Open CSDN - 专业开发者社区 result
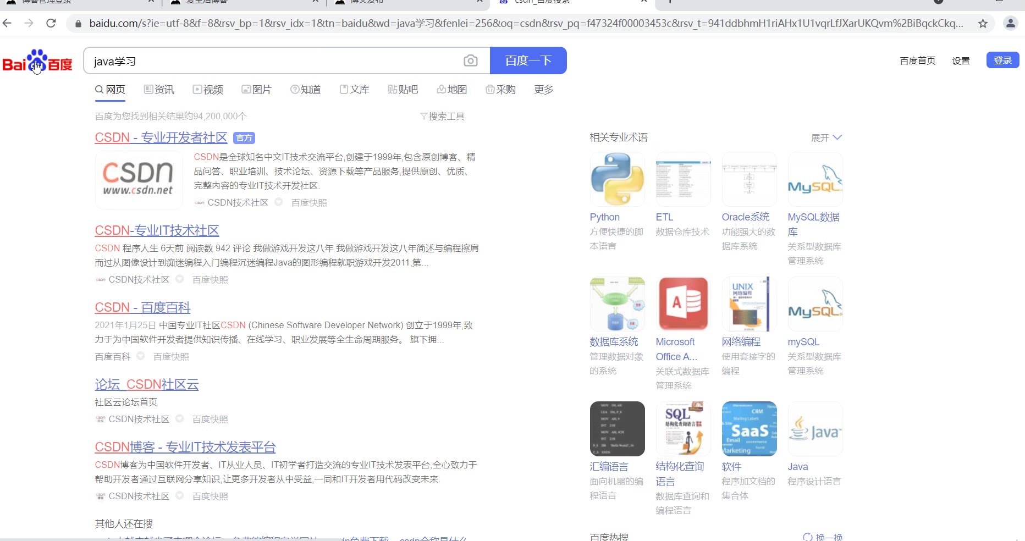This screenshot has height=541, width=1025. pyautogui.click(x=161, y=137)
